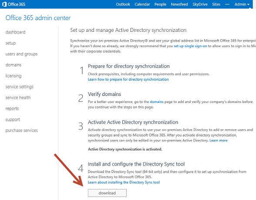Click the download button for Directory Sync

tap(107, 193)
